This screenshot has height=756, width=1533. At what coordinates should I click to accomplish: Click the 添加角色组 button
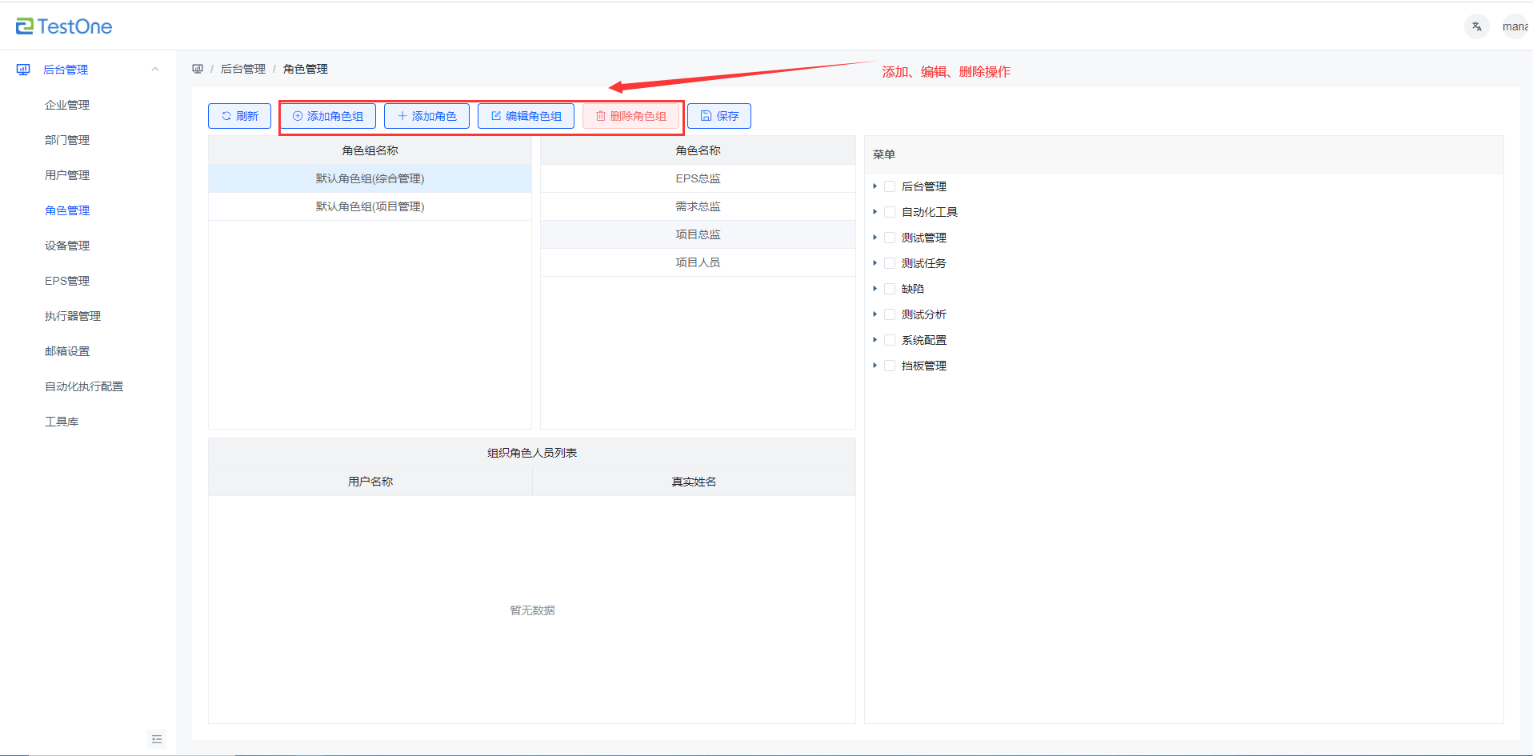tap(328, 116)
